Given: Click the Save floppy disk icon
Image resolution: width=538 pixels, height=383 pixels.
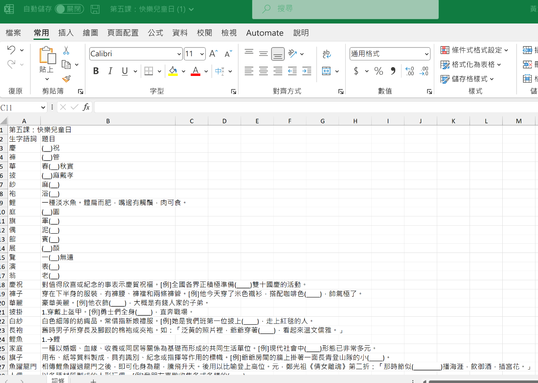Looking at the screenshot, I should point(95,9).
